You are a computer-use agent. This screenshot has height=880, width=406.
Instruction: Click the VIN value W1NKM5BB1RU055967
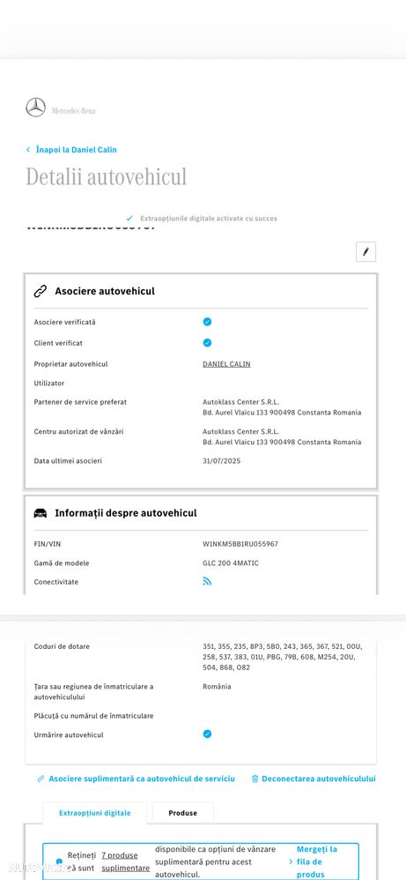(x=240, y=544)
